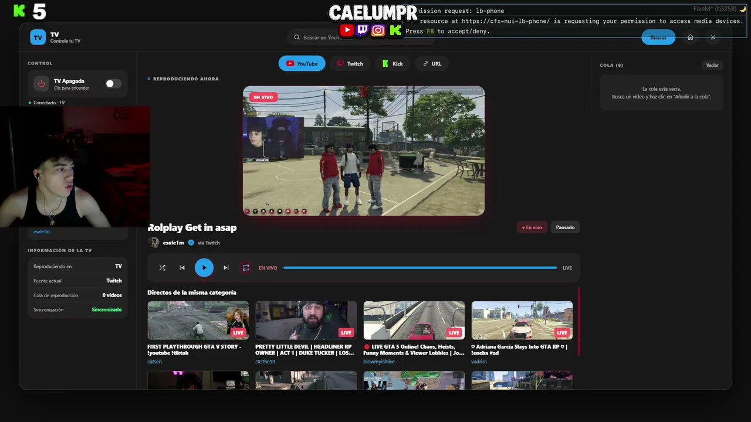The width and height of the screenshot is (751, 422).
Task: Switch to the YouTube source tab
Action: coord(302,63)
